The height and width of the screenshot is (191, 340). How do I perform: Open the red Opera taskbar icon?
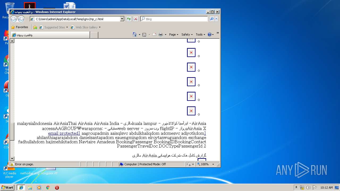57,187
